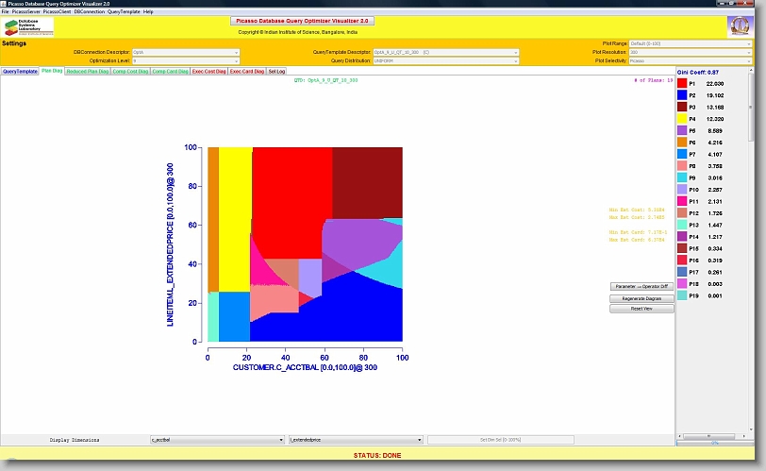Viewport: 766px width, 471px height.
Task: Open the c_acctbal display dimension dropdown
Action: (217, 440)
